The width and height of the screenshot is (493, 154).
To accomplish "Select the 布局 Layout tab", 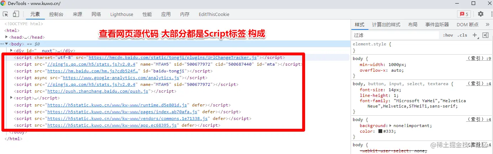I will tap(413, 24).
